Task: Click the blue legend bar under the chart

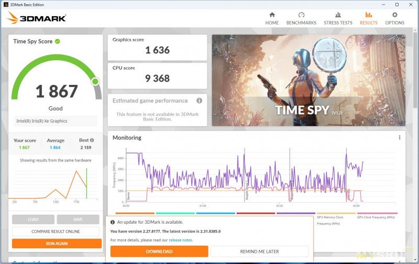Action: point(216,213)
